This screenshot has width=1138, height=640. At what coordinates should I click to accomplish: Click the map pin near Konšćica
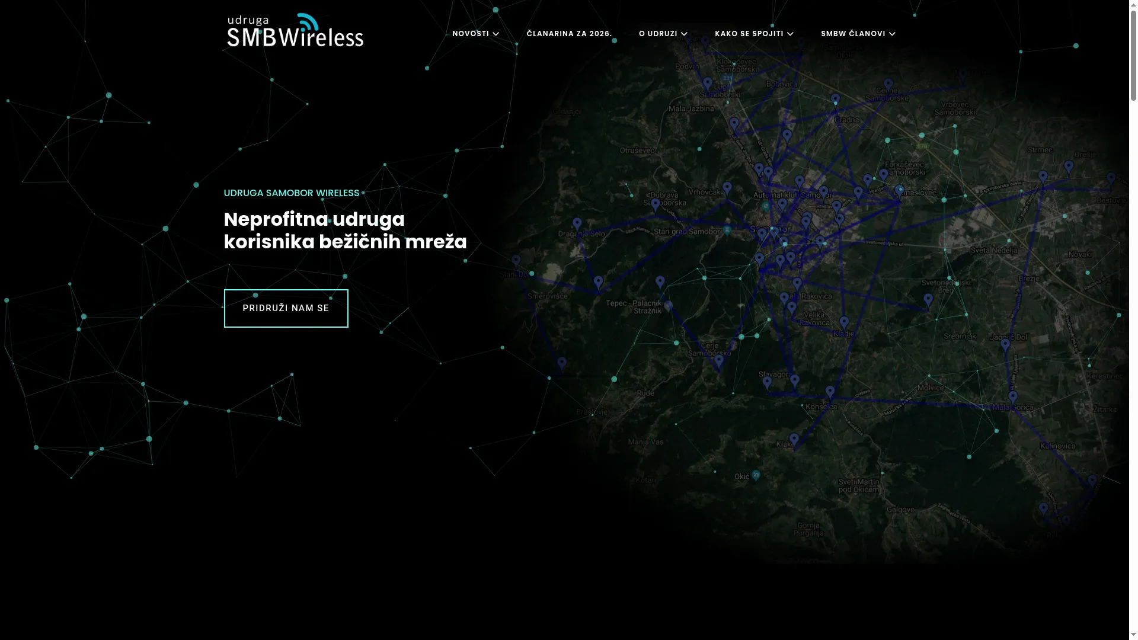tap(830, 393)
